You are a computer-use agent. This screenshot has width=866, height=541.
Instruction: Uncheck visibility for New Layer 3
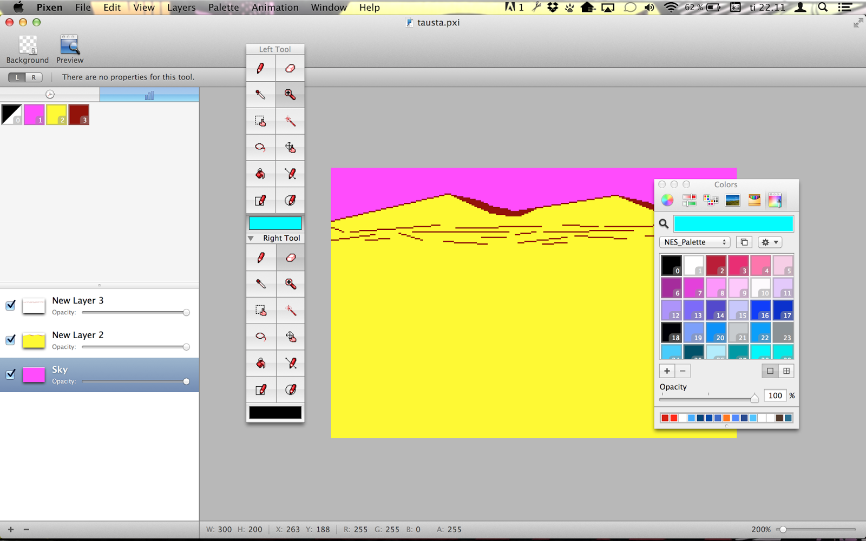point(10,306)
